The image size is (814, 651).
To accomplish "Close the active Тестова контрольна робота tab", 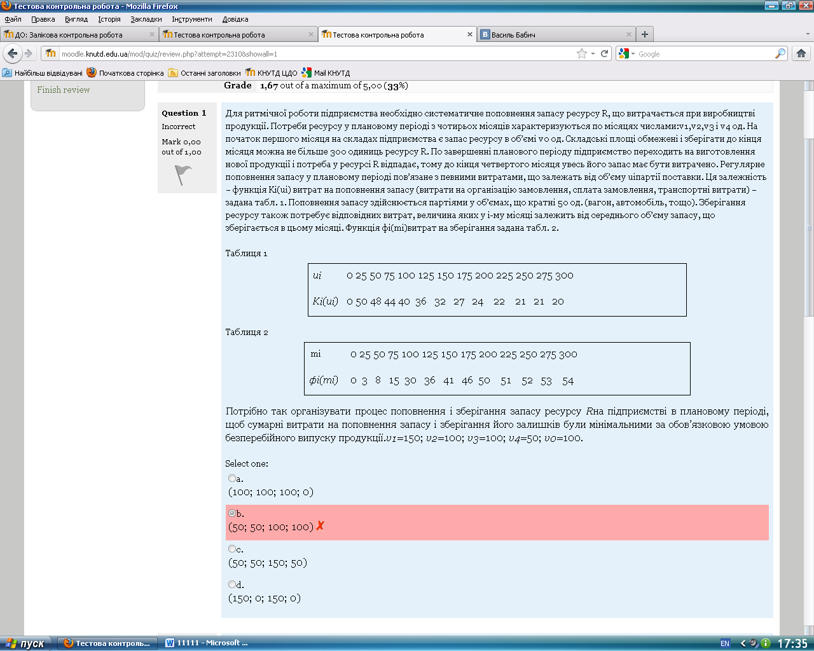I will (x=470, y=34).
